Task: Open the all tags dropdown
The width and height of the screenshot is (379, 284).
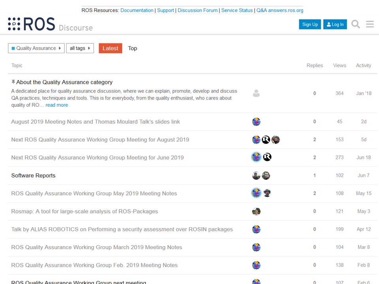Action: tap(80, 48)
